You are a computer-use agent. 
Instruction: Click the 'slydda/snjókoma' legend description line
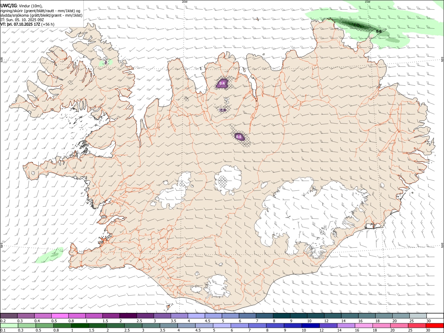coord(41,15)
